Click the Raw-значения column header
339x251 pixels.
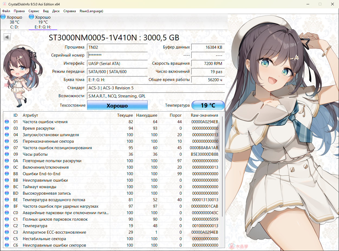point(204,115)
